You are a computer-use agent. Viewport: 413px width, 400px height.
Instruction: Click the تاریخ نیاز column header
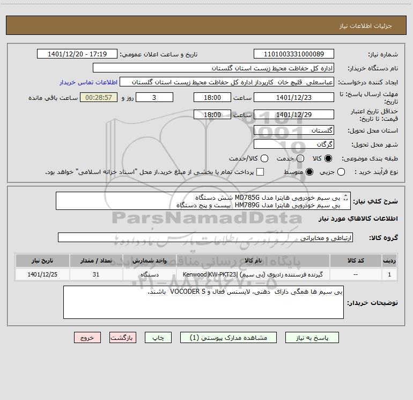(x=42, y=260)
